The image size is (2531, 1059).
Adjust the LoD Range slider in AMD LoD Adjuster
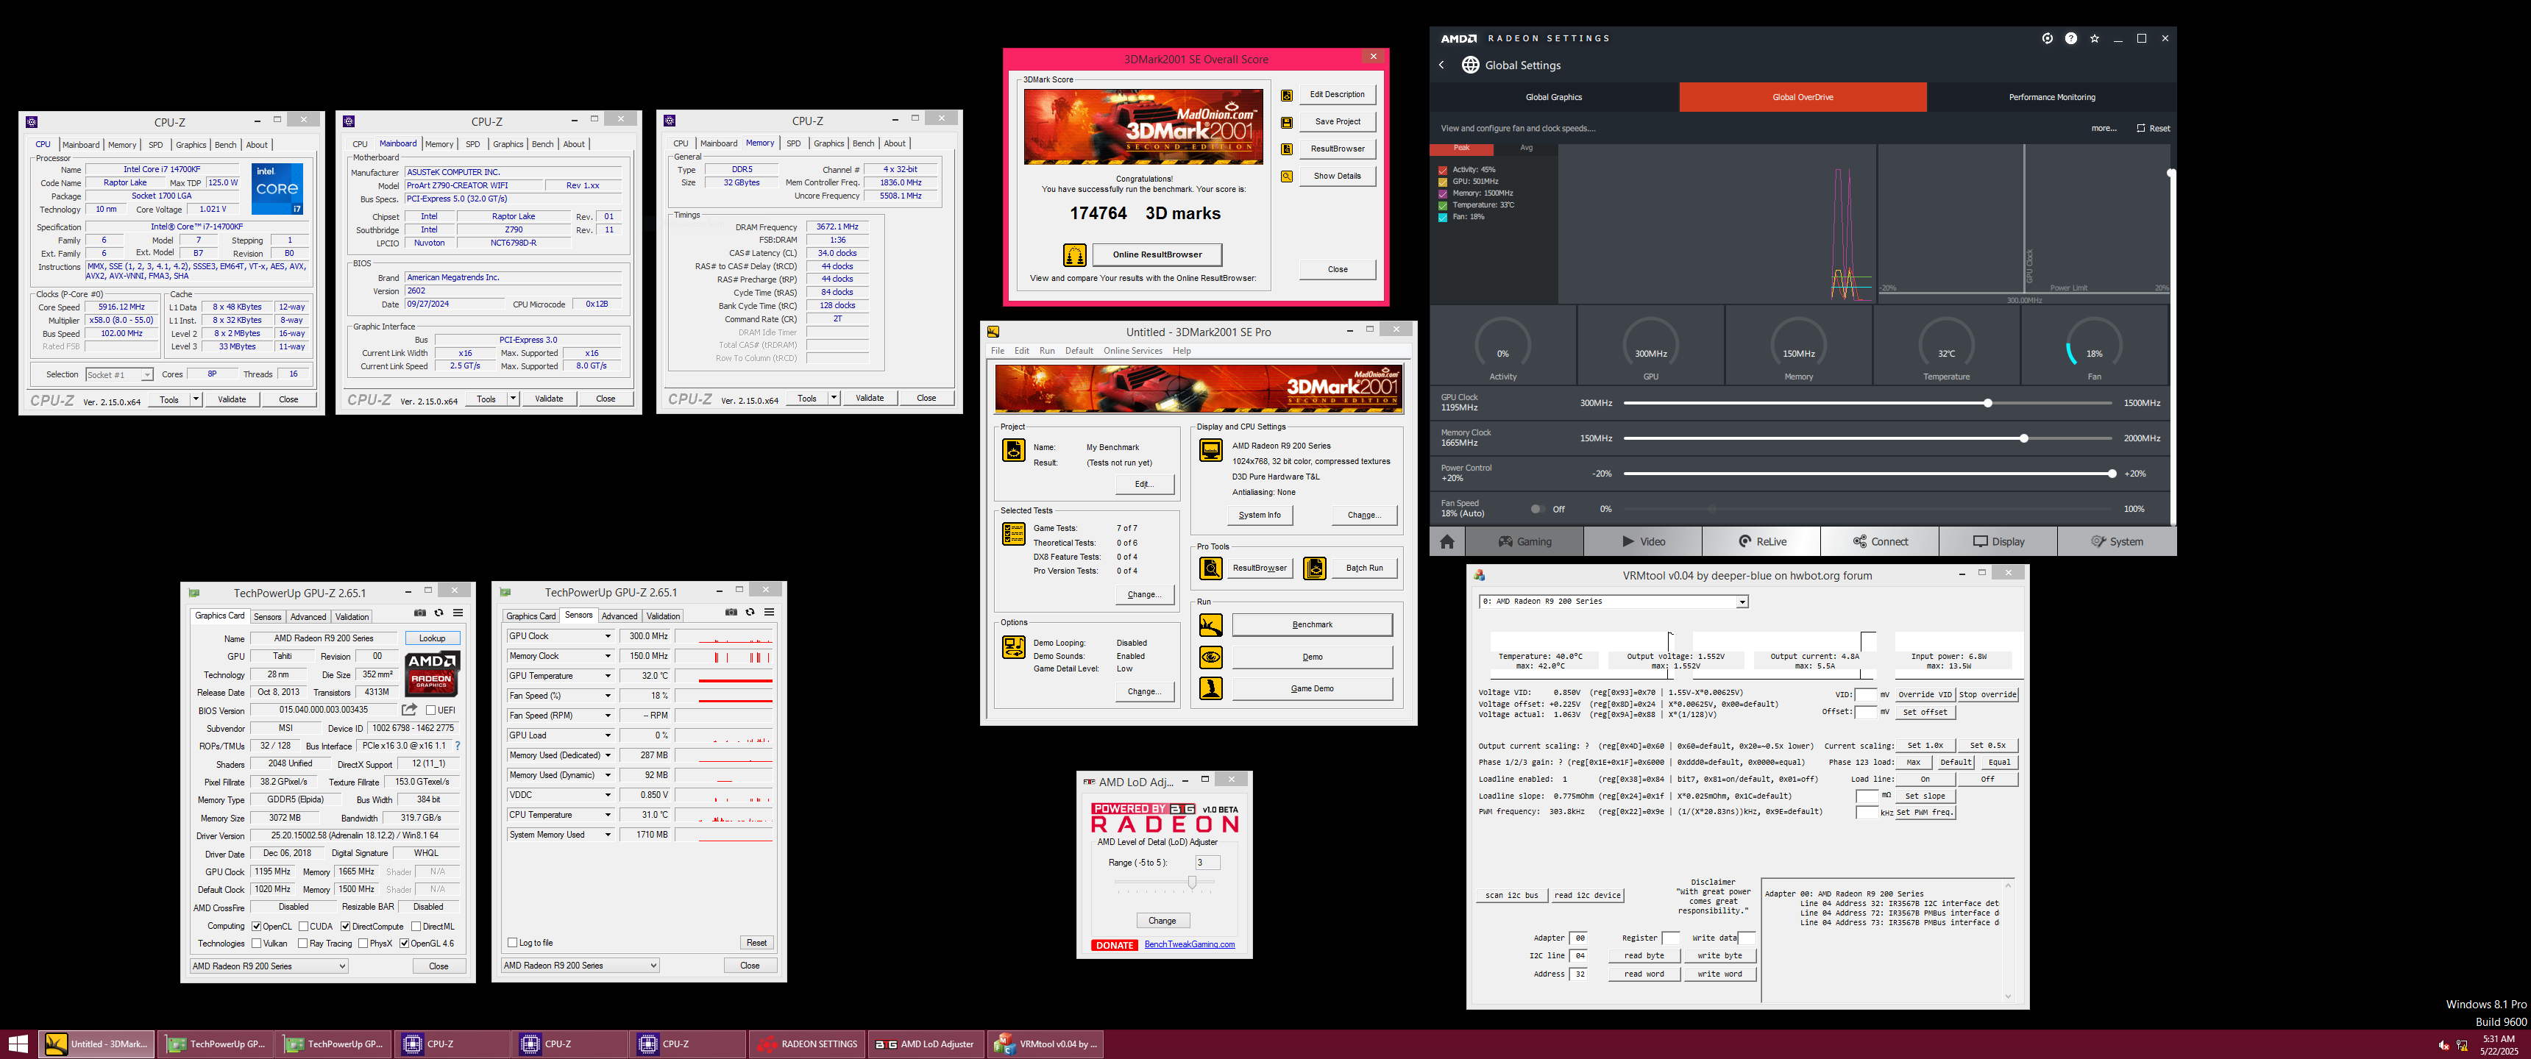1192,883
